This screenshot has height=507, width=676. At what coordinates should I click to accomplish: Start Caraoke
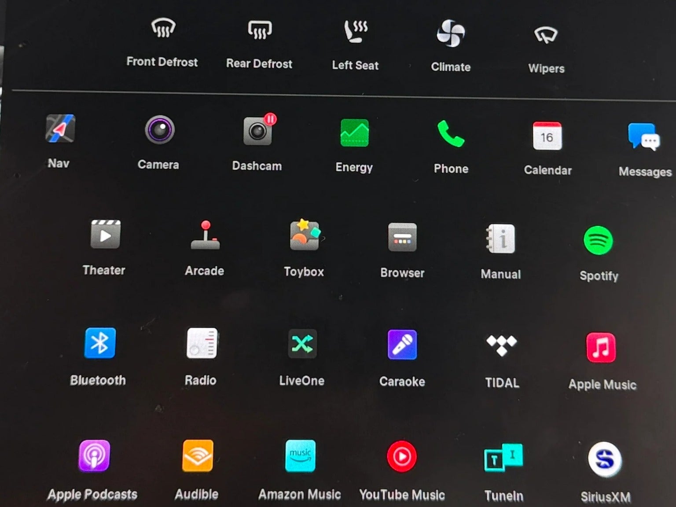(x=402, y=345)
